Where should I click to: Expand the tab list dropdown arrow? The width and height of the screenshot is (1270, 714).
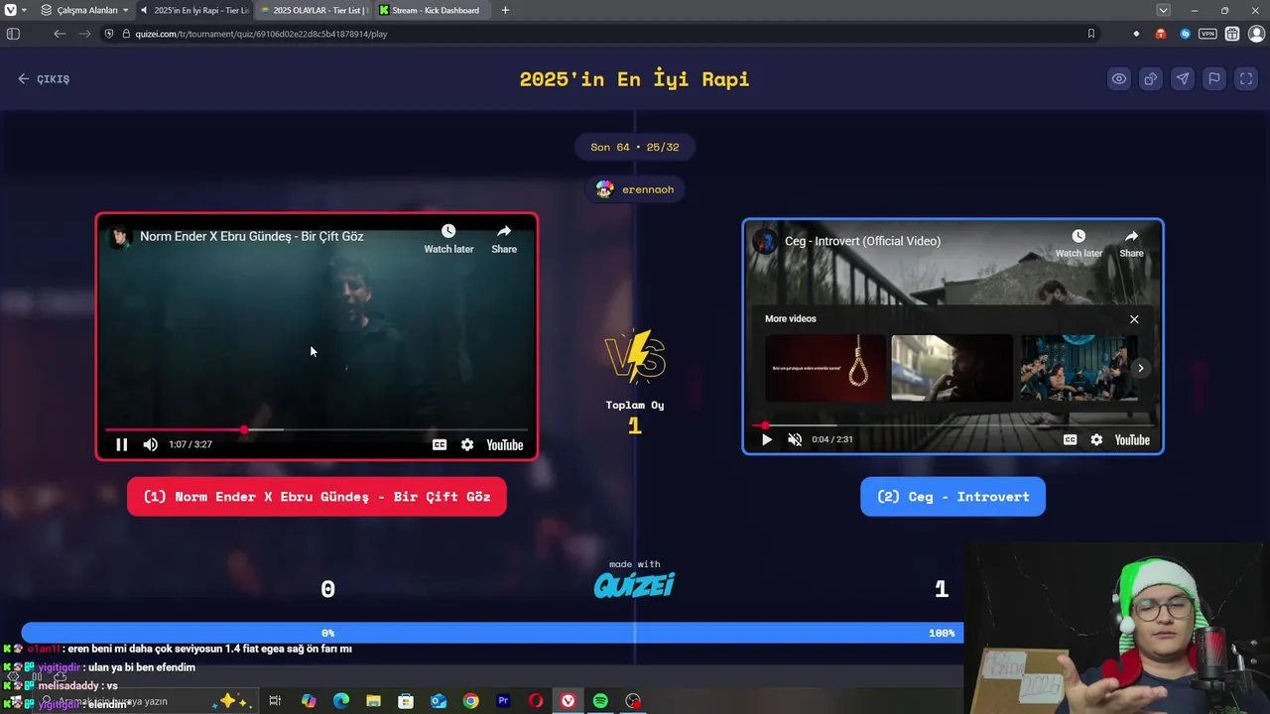[1163, 10]
